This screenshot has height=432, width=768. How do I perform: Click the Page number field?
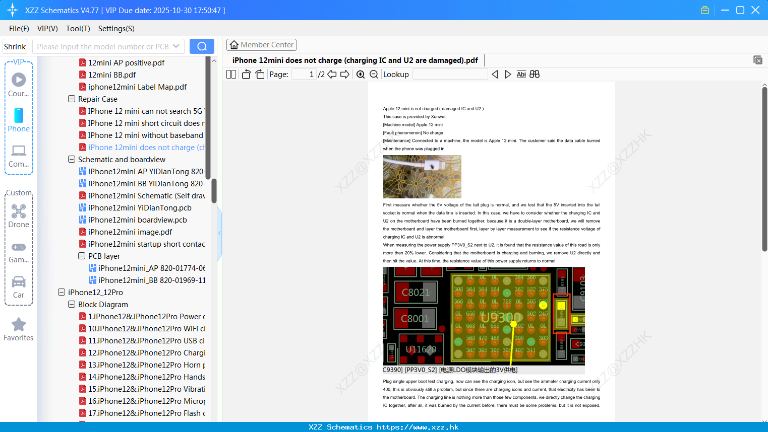point(304,75)
